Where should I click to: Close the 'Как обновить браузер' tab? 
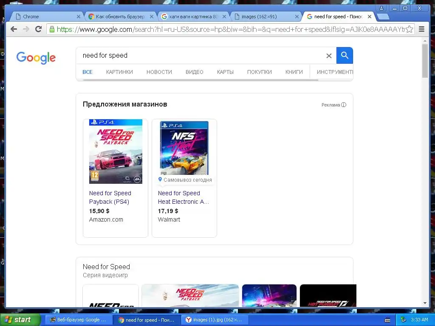pyautogui.click(x=152, y=17)
